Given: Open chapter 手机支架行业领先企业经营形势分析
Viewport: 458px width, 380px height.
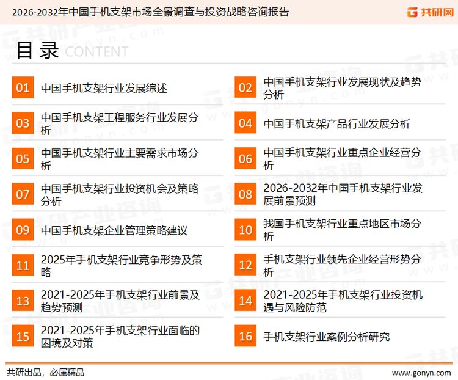Looking at the screenshot, I should coord(343,265).
